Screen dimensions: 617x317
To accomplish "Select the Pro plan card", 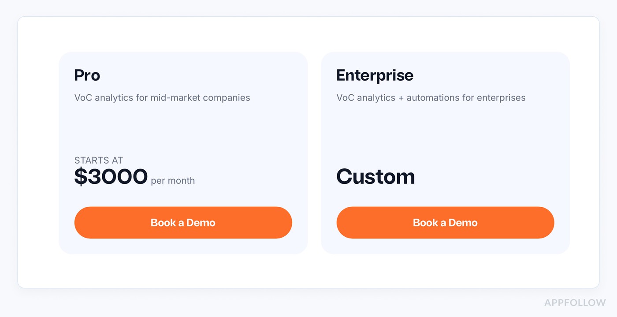I will (183, 132).
